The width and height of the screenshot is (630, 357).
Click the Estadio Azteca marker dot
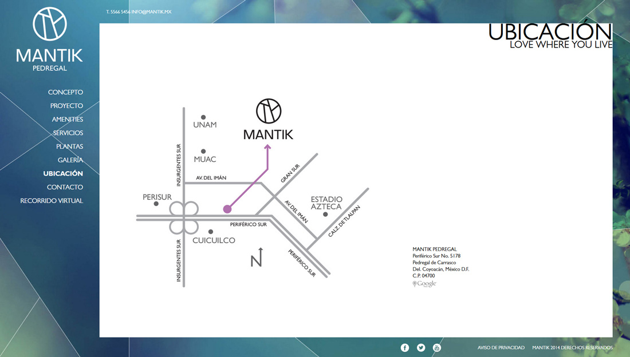click(x=325, y=215)
